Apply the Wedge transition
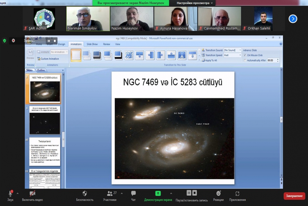 click(x=182, y=55)
